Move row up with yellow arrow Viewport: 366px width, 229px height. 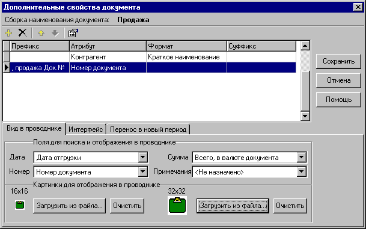[x=41, y=33]
